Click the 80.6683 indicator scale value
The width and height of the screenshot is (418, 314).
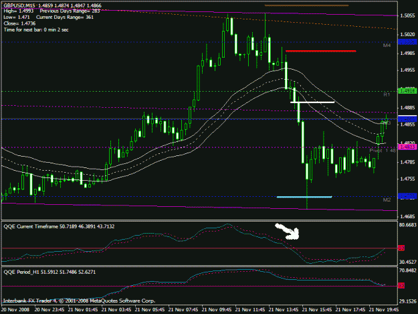pyautogui.click(x=407, y=225)
